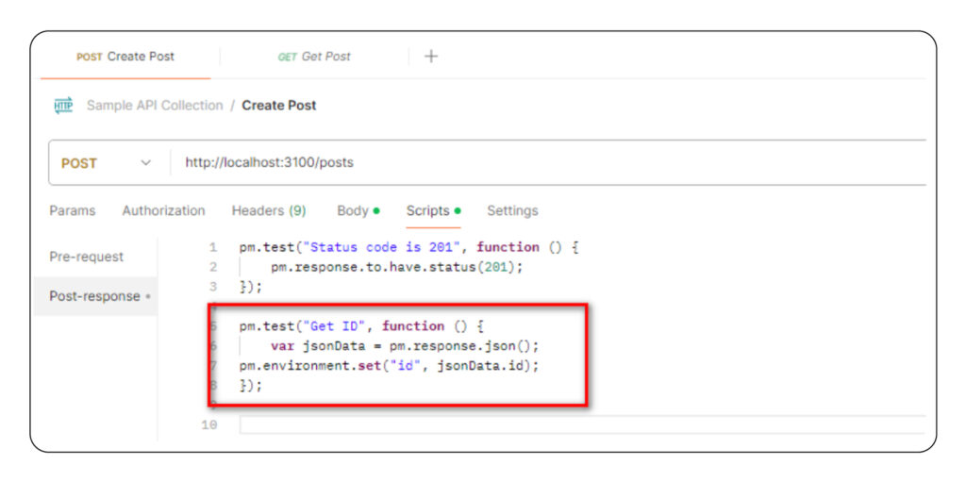Open the Authorization tab
The height and width of the screenshot is (482, 966).
click(163, 211)
